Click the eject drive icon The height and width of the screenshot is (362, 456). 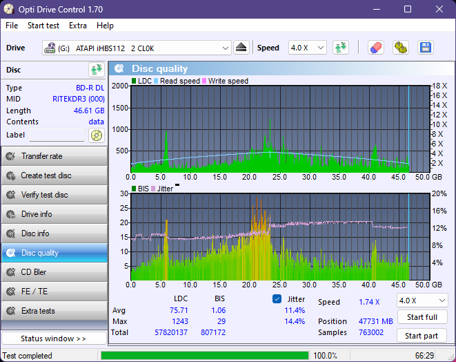point(241,48)
